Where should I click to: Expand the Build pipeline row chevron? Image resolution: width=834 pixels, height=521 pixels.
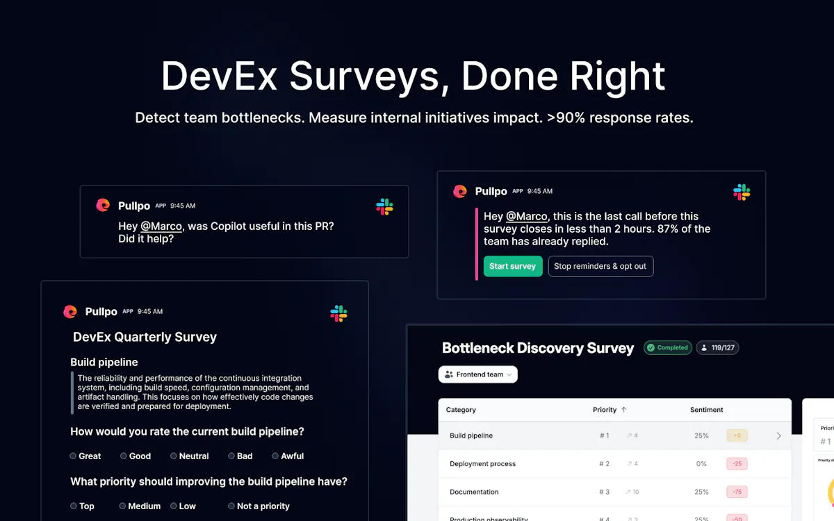[778, 436]
